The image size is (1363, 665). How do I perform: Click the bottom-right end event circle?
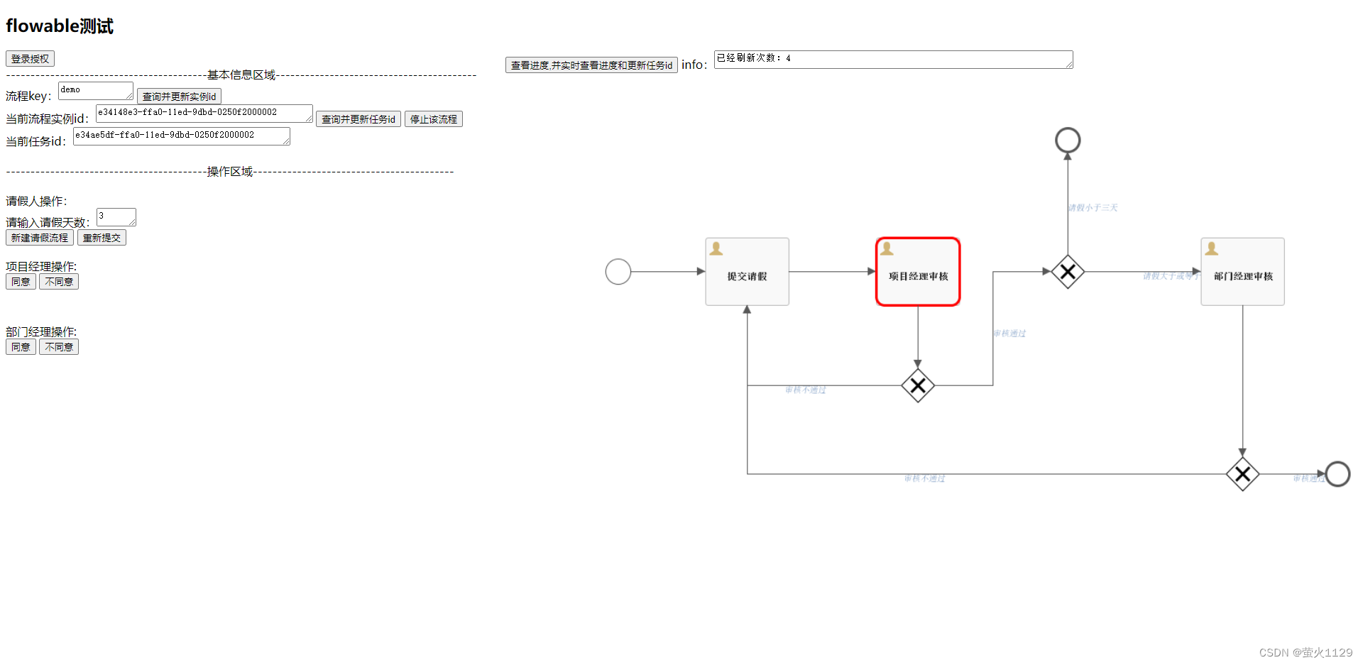(1337, 474)
